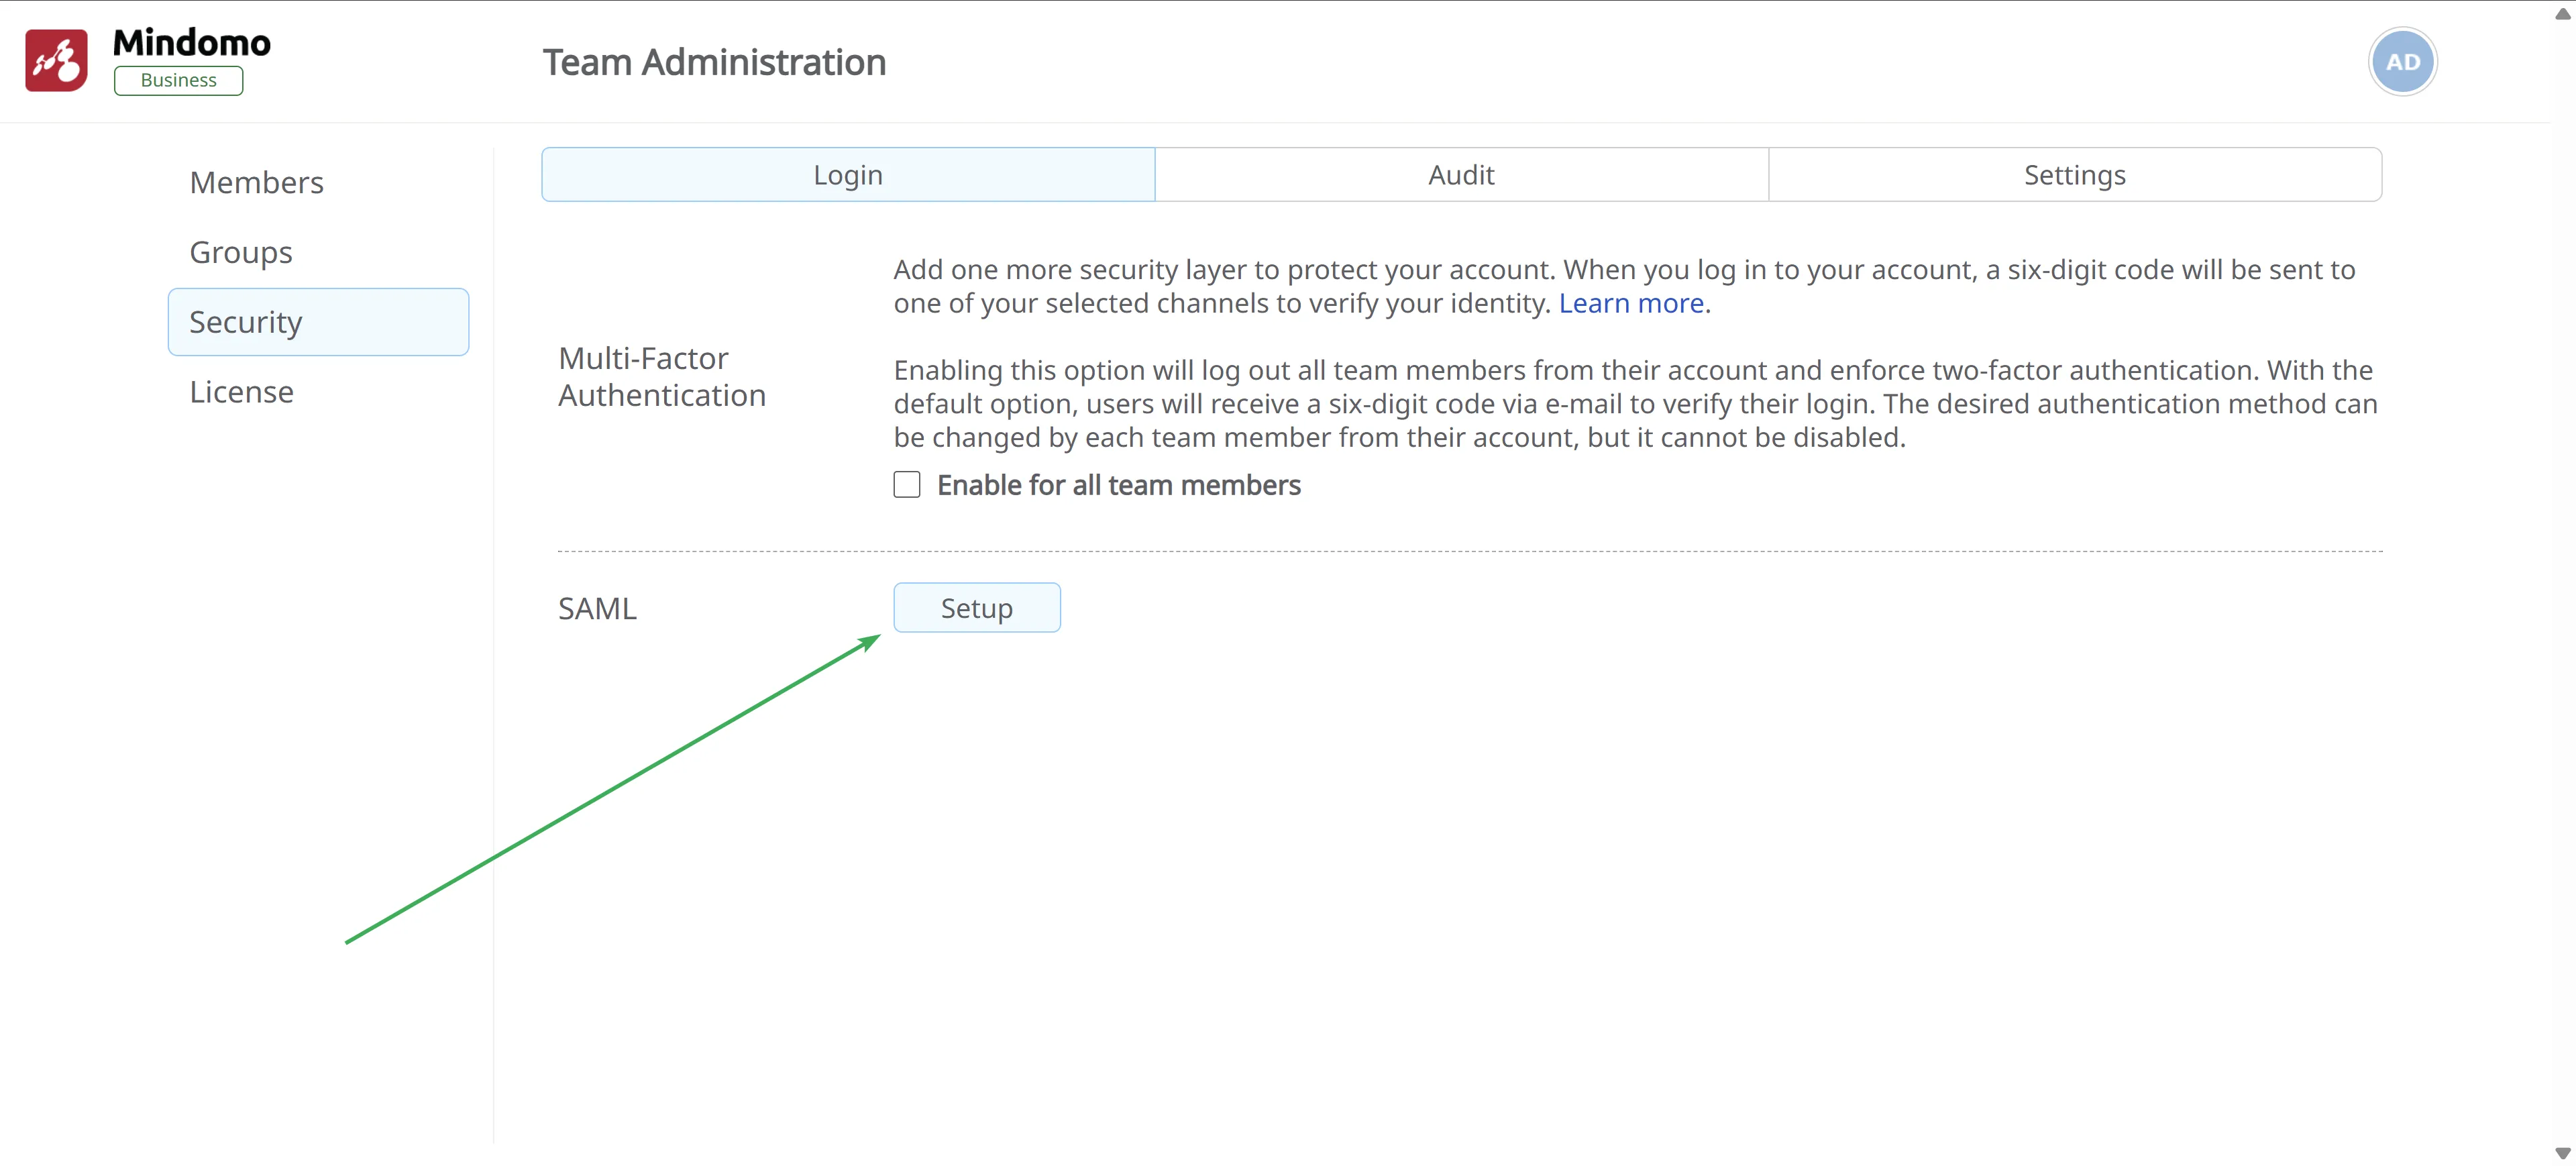Click the scrollbar up arrow
The image size is (2576, 1166).
coord(2562,13)
